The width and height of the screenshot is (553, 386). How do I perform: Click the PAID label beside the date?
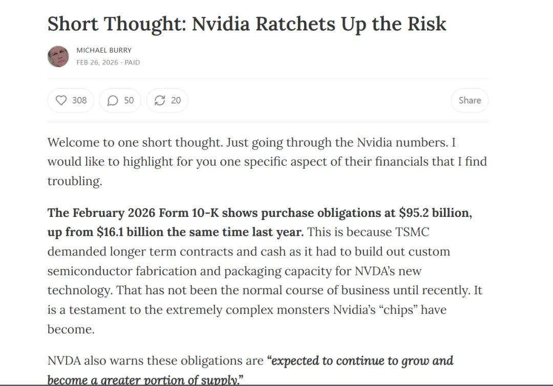(132, 63)
